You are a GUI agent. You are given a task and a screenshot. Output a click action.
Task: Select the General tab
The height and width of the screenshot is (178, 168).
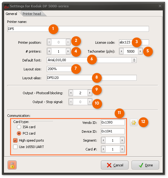(x=11, y=14)
